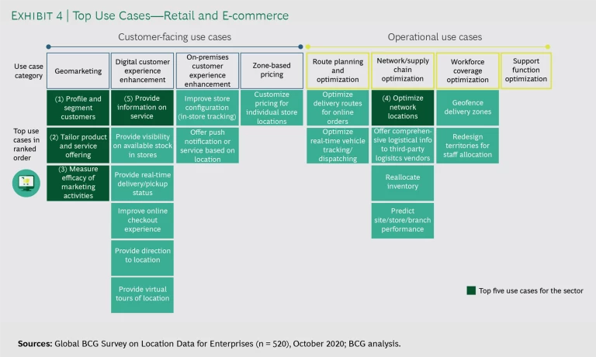Image resolution: width=596 pixels, height=357 pixels.
Task: Select Tailor product and service offering box
Action: tap(78, 145)
